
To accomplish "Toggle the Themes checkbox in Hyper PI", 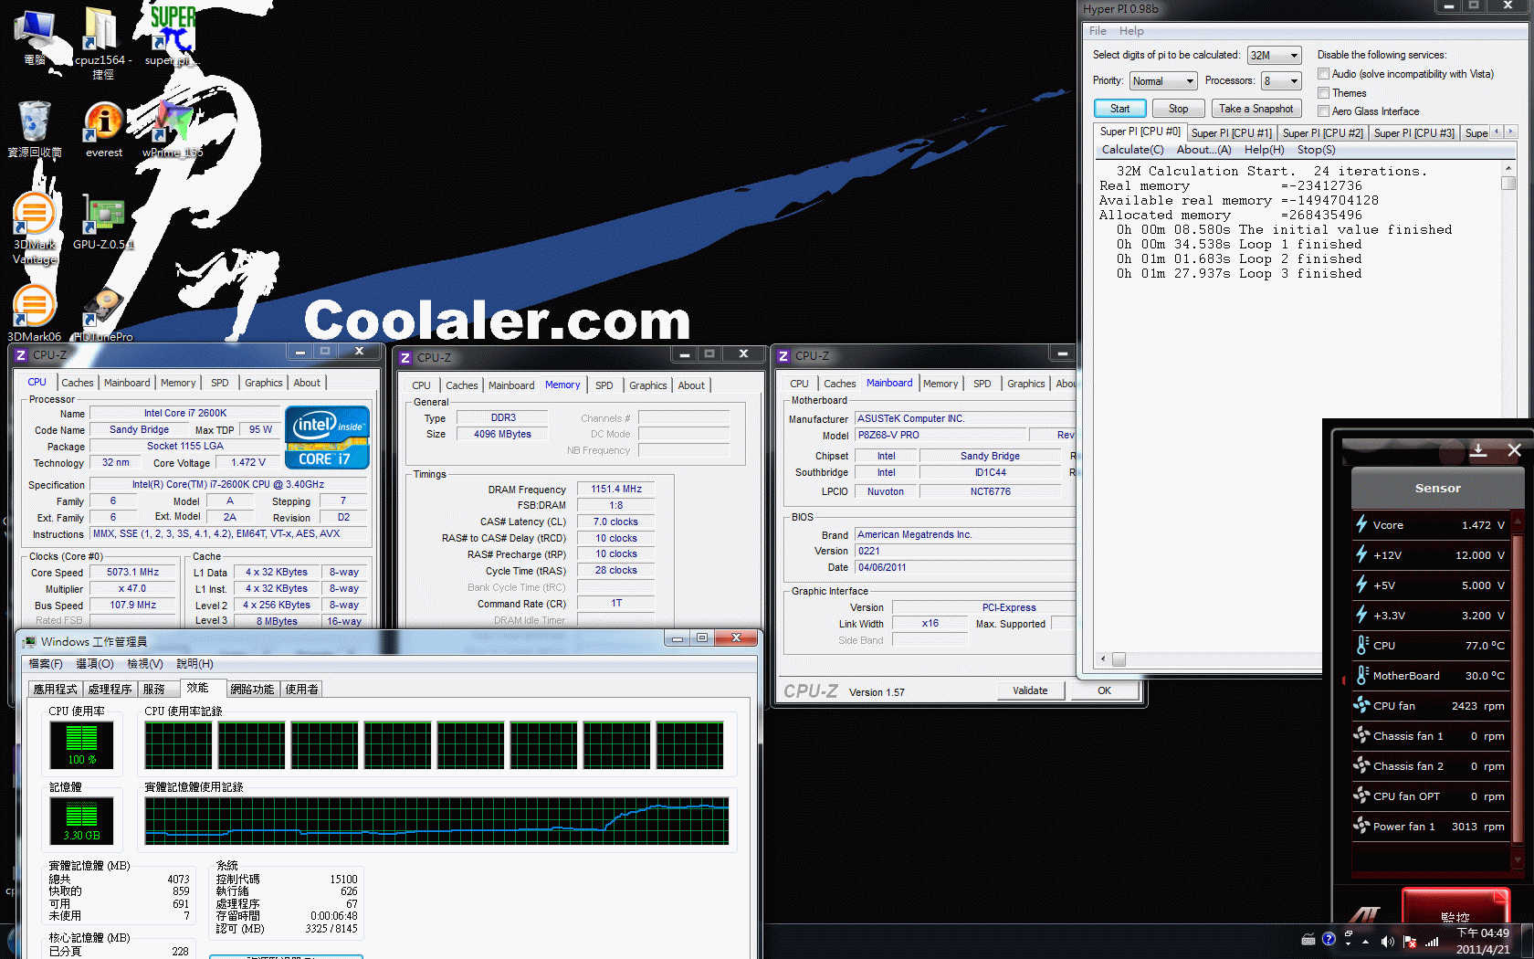I will coord(1323,93).
